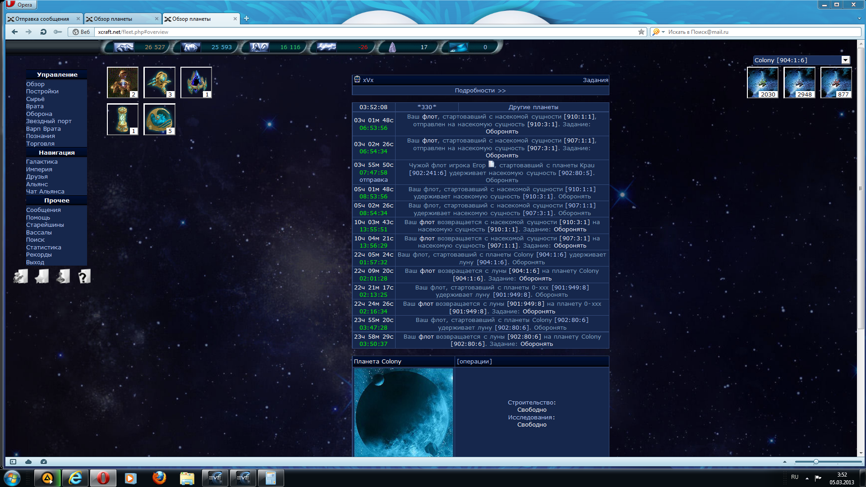Open the Постройки sidebar link

(x=42, y=91)
